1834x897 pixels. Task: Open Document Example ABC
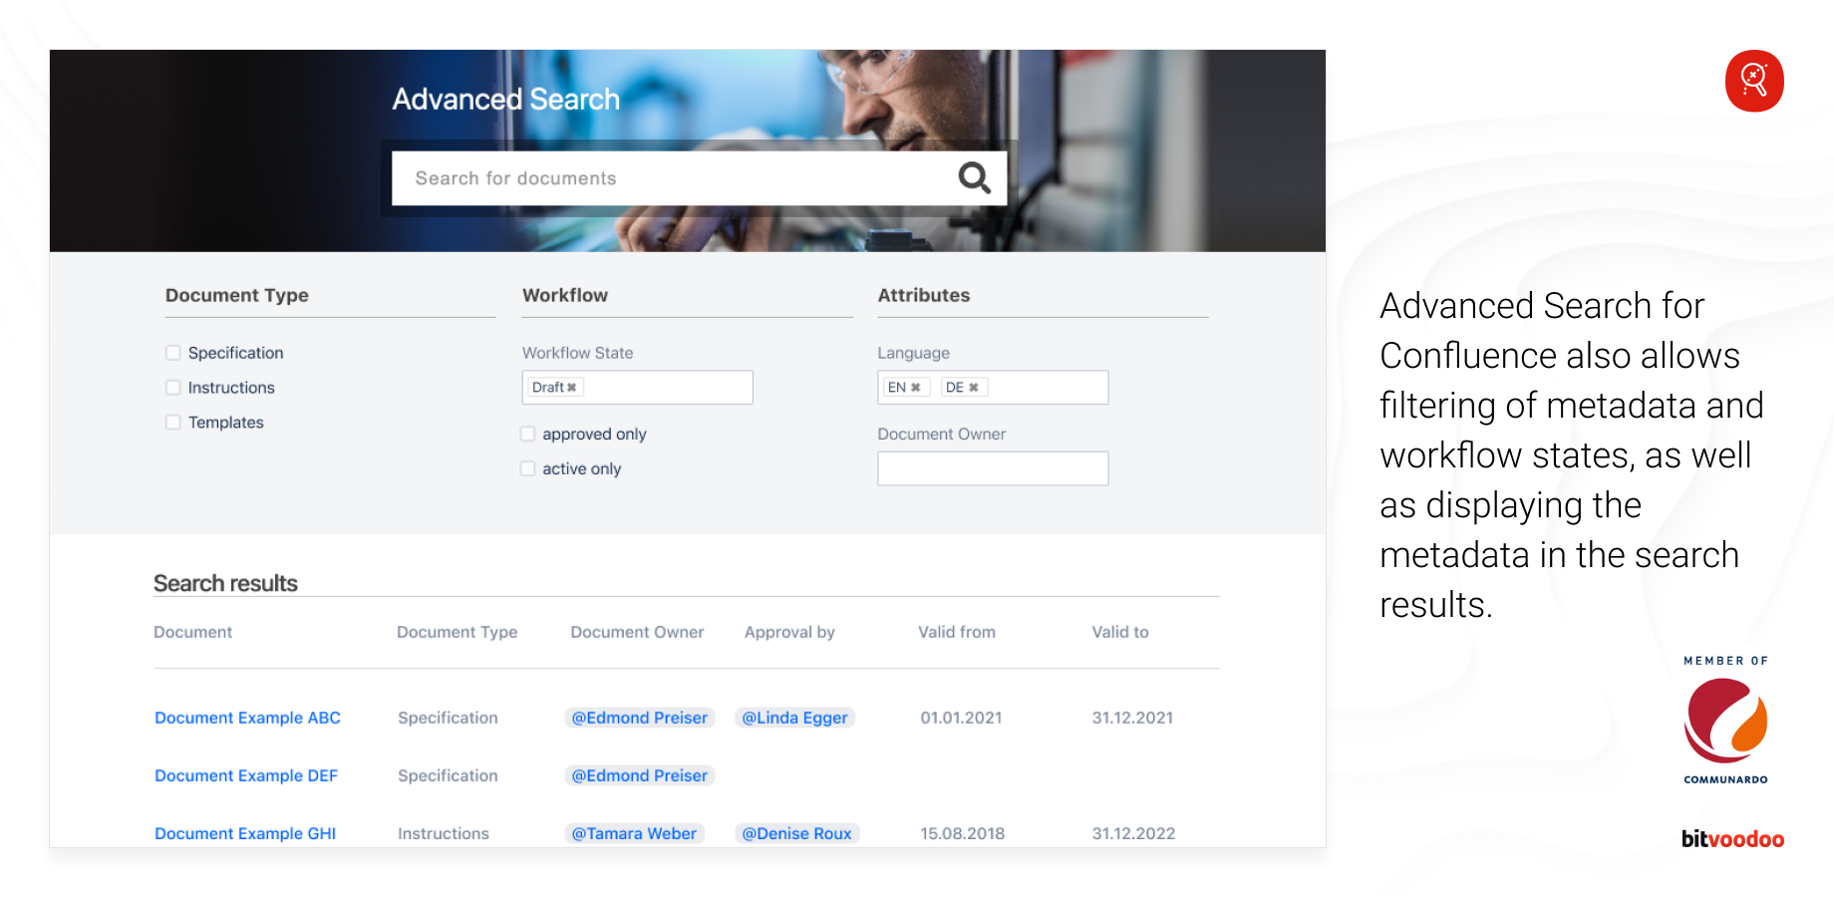point(247,718)
